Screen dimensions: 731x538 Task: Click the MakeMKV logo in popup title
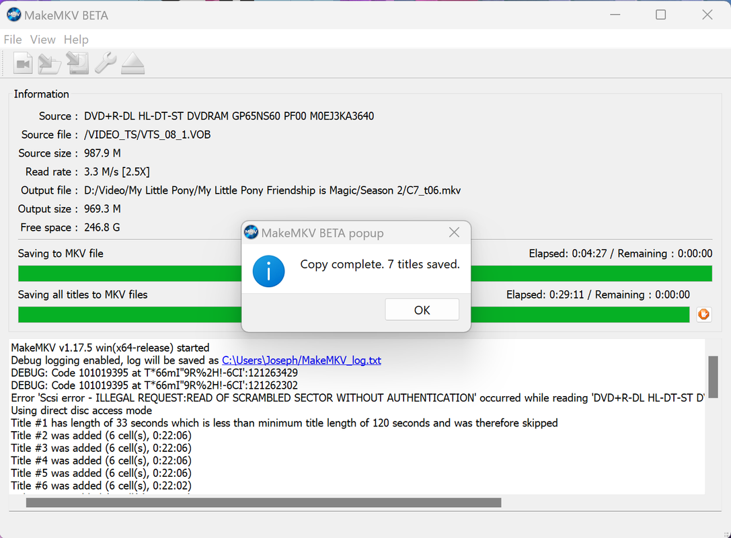click(x=252, y=232)
